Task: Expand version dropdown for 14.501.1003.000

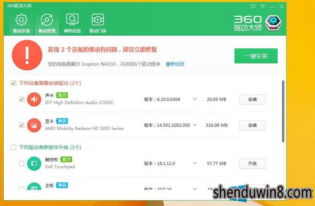Action: coord(195,125)
